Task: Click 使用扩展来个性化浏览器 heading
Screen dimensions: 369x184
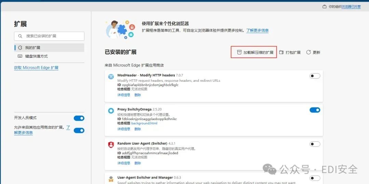Action: pyautogui.click(x=165, y=24)
